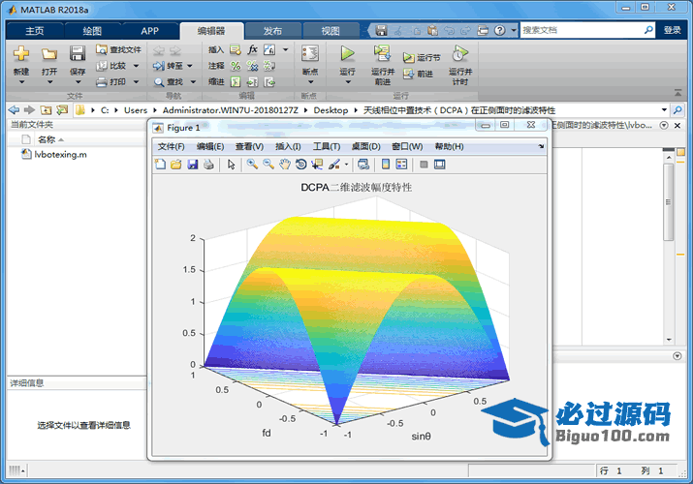The image size is (693, 484).
Task: Click the Link Plot icon in Figure 1
Action: pos(363,165)
